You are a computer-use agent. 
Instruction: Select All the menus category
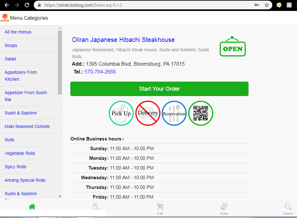(18, 32)
